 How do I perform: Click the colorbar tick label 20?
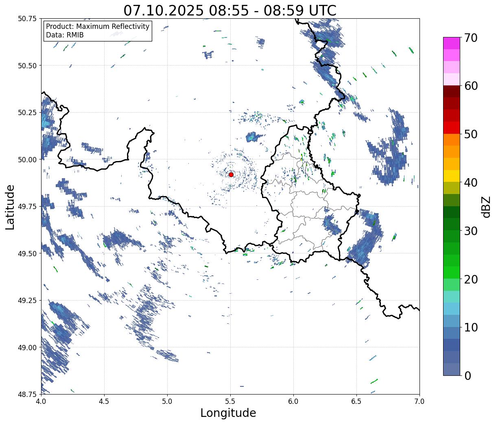click(x=470, y=279)
